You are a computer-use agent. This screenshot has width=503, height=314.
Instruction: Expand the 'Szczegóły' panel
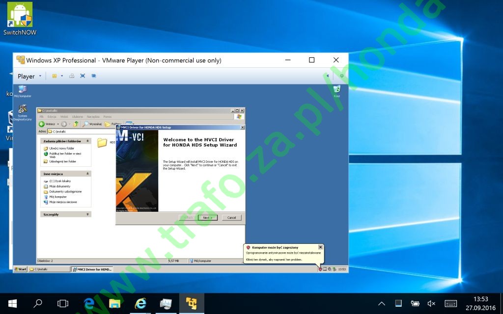[87, 214]
